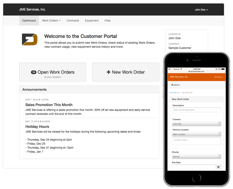Click the Sample Customer company name
The height and width of the screenshot is (189, 233).
(x=180, y=48)
